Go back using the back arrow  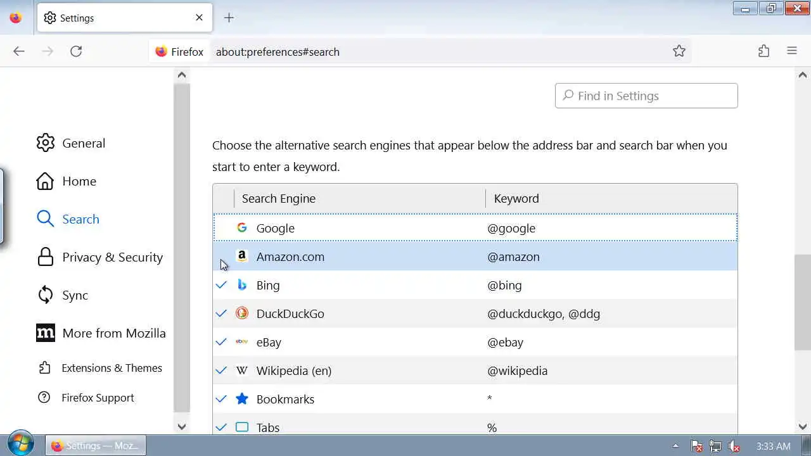19,51
